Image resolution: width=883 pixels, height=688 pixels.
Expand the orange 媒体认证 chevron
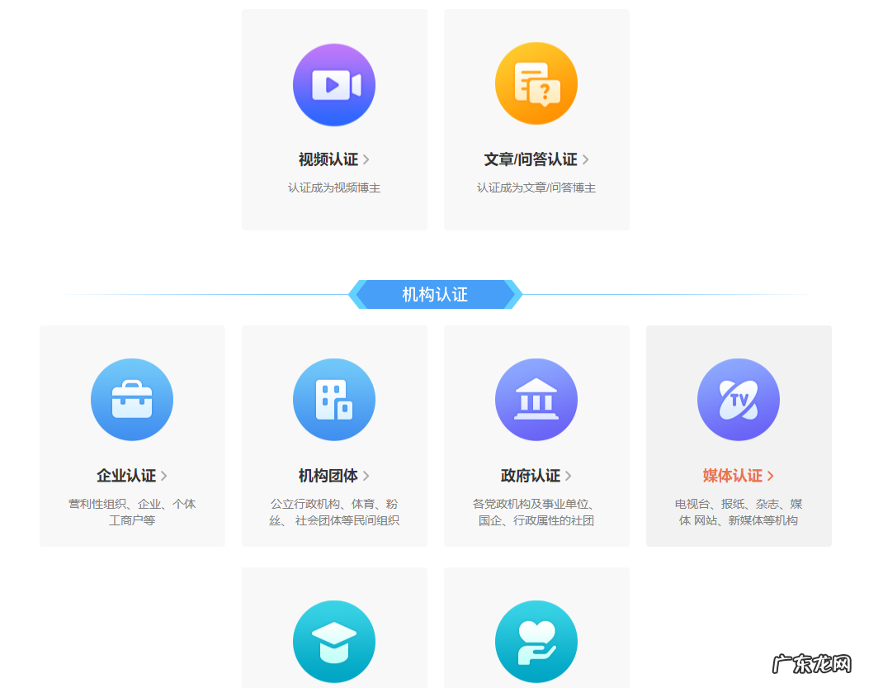(772, 476)
